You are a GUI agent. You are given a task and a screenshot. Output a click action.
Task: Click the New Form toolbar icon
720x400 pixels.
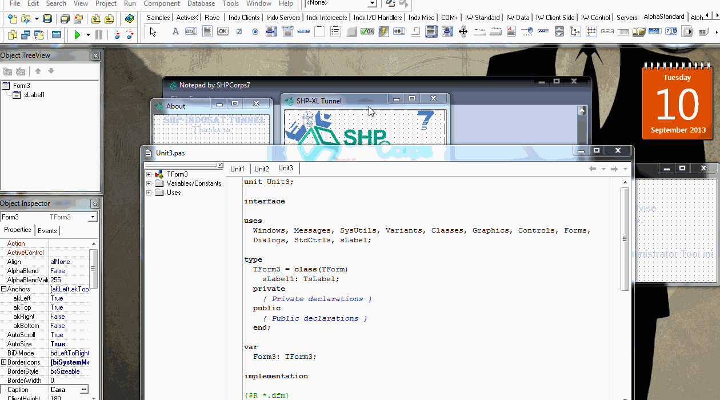(56, 35)
